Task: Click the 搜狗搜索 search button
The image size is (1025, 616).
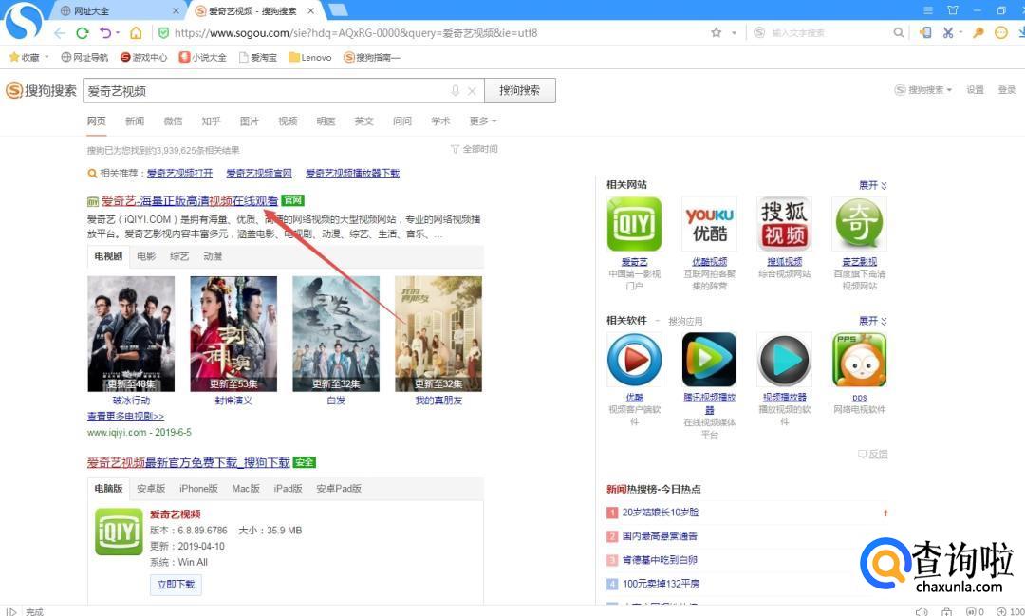Action: (520, 90)
